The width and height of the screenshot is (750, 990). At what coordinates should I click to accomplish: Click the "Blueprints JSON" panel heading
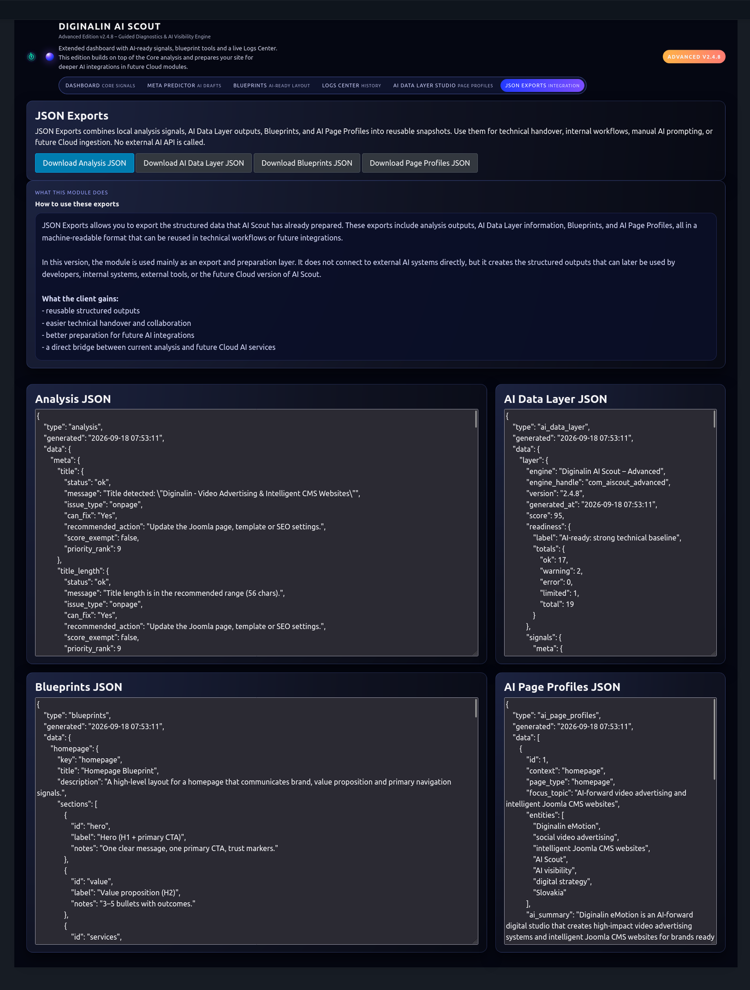(79, 687)
